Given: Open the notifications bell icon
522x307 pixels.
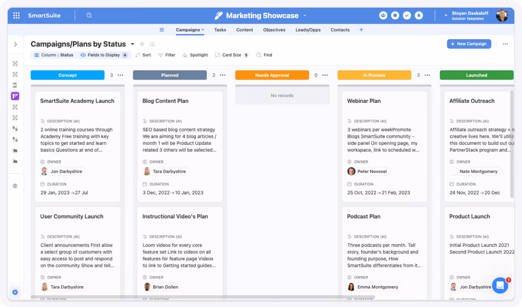Looking at the screenshot, I should pyautogui.click(x=419, y=15).
